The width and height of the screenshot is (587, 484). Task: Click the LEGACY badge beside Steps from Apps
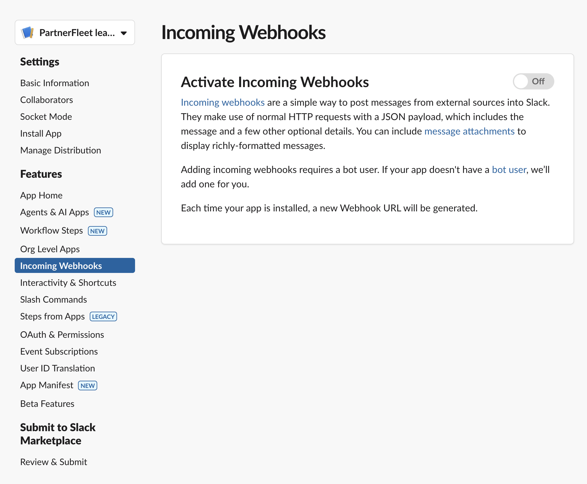104,316
